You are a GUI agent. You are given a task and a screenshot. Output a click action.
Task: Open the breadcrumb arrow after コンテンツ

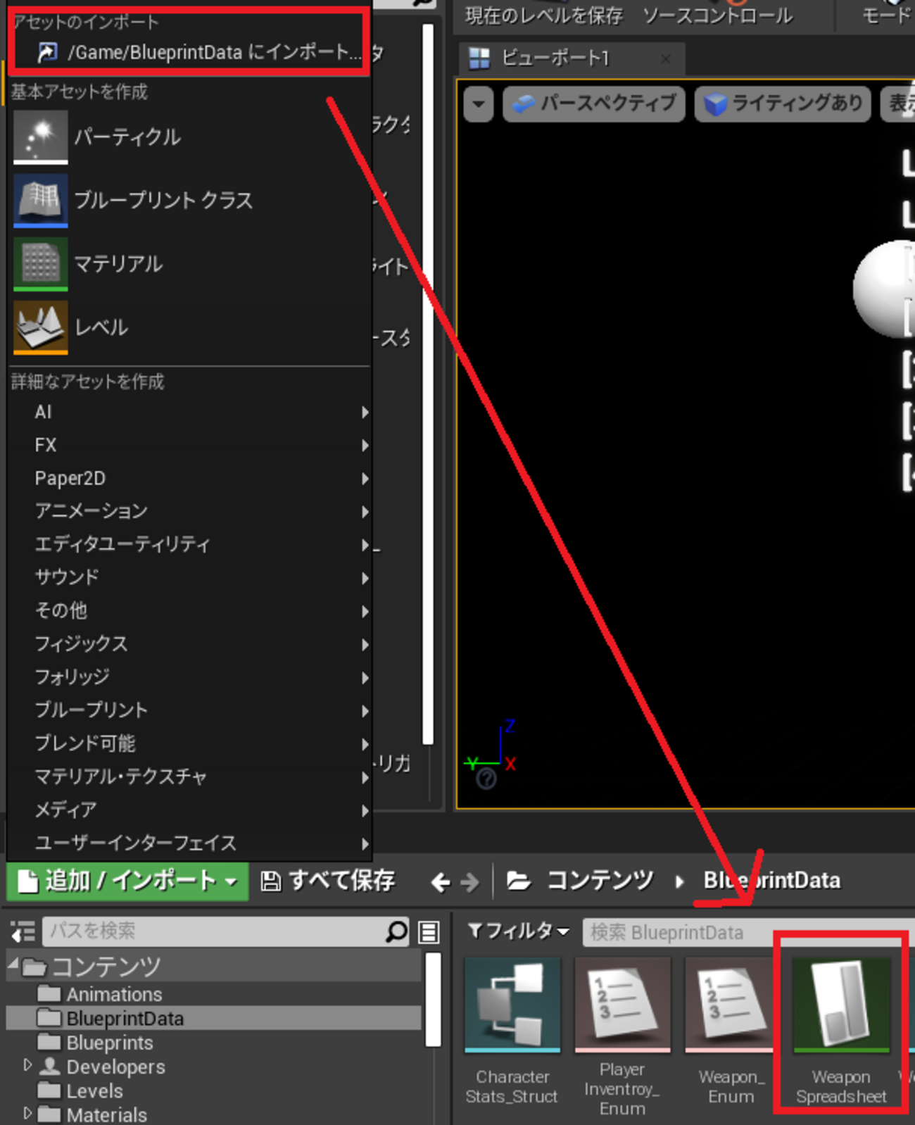pos(679,881)
